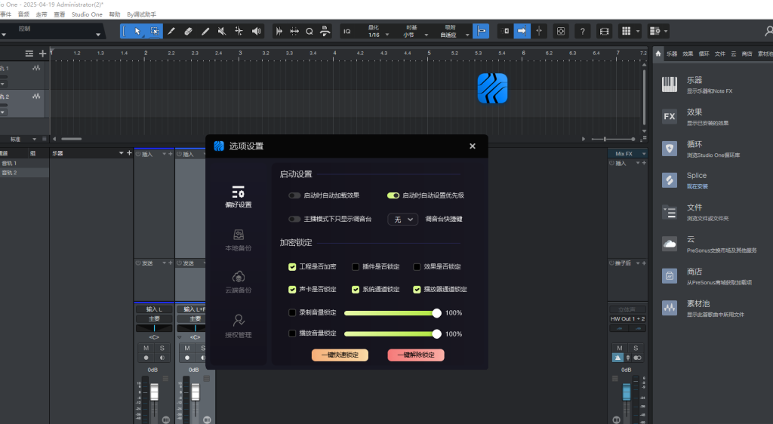Open the track list lines icon
Viewport: 773px width, 424px height.
click(29, 53)
